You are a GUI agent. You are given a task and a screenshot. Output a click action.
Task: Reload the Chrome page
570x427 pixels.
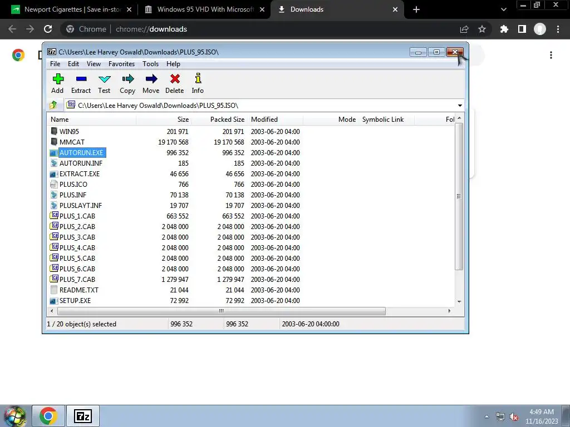point(48,29)
